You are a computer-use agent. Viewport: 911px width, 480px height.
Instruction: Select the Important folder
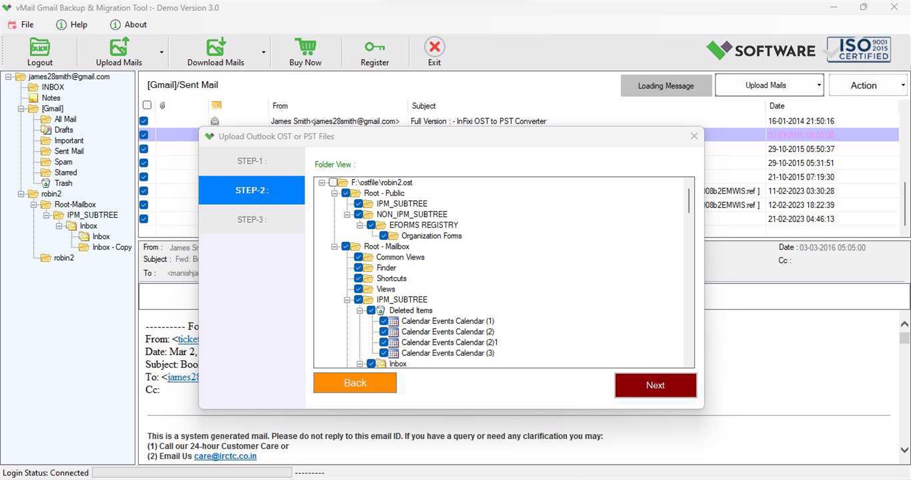coord(69,140)
